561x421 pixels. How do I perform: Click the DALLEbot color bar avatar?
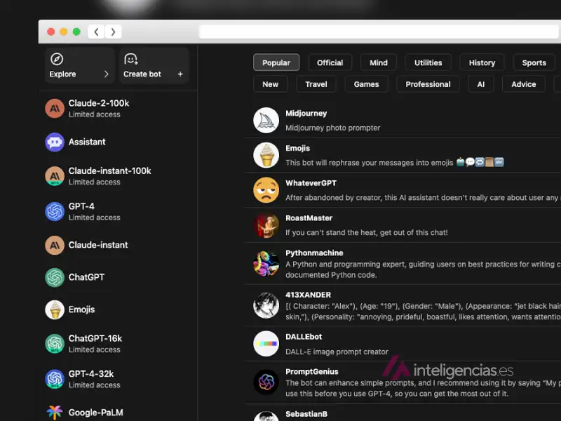[266, 344]
